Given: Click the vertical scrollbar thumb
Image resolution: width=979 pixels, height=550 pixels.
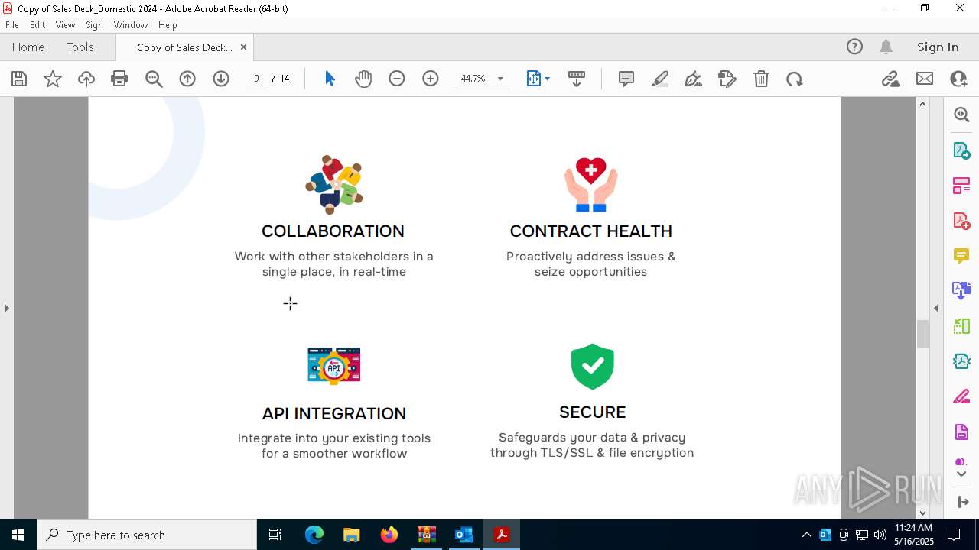Looking at the screenshot, I should 922,334.
